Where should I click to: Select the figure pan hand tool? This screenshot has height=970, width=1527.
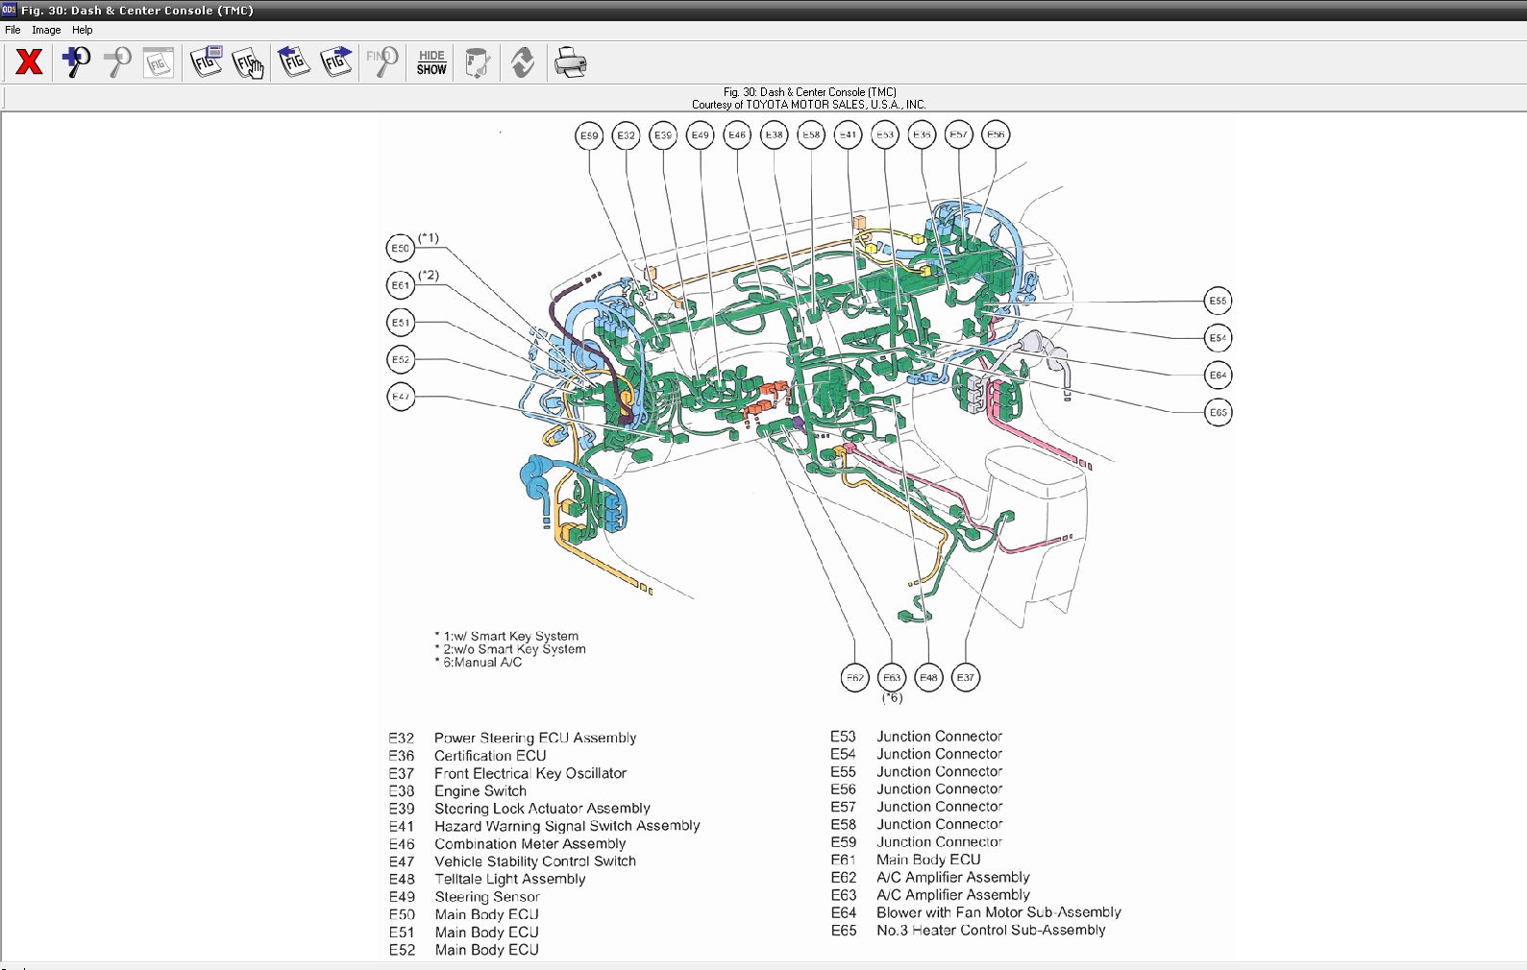tap(248, 62)
